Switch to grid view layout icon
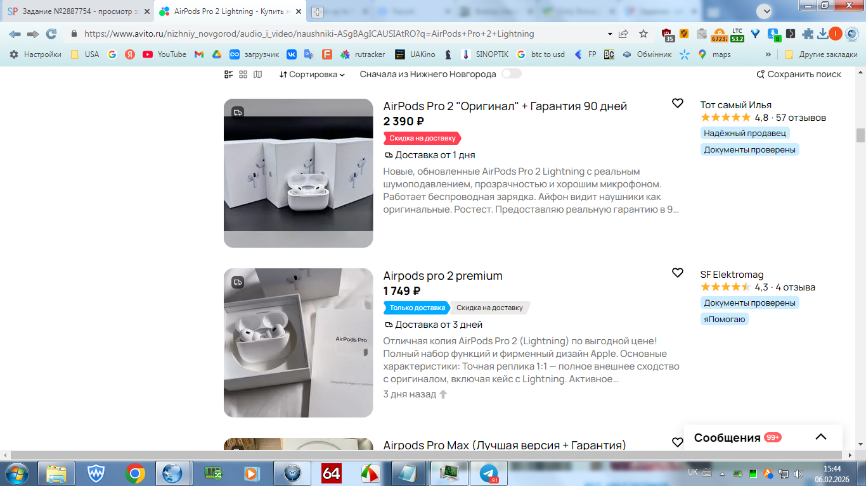This screenshot has height=486, width=866. coord(243,74)
